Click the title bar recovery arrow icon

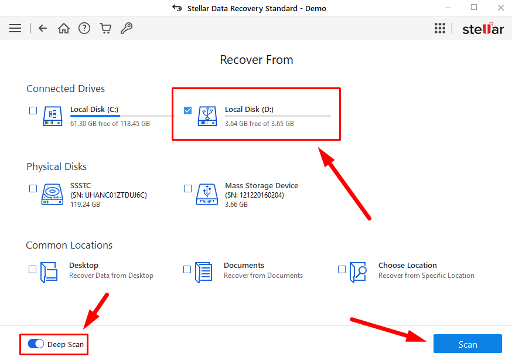pyautogui.click(x=177, y=8)
